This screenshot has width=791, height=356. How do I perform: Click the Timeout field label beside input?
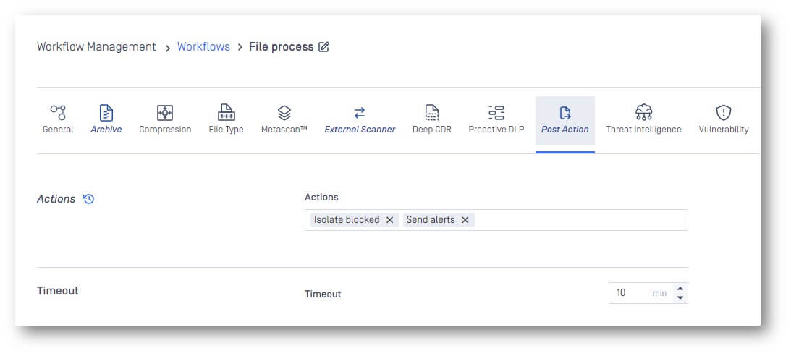pos(323,294)
